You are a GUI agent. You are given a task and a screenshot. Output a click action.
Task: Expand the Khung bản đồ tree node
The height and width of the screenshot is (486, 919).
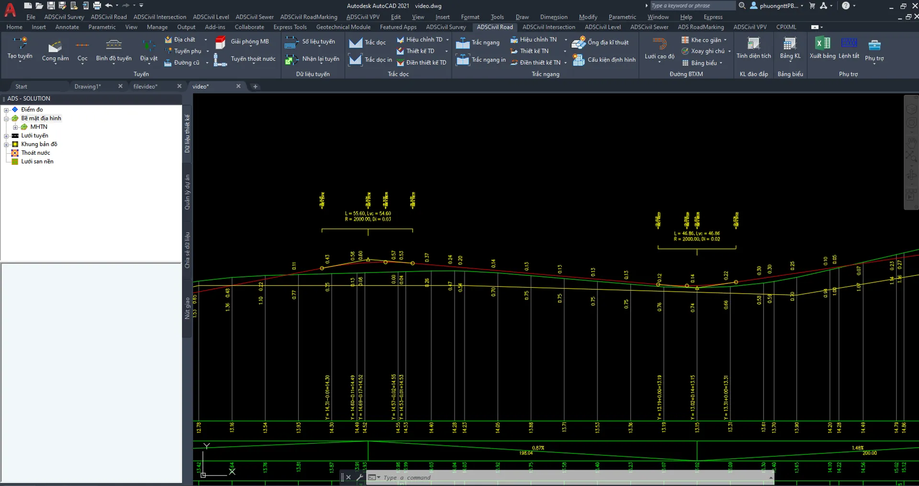(6, 145)
